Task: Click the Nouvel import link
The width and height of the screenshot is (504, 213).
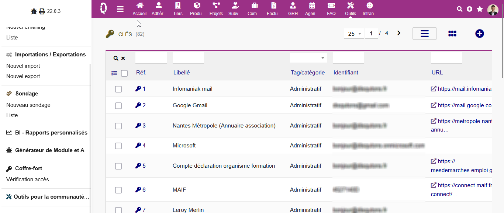Action: (23, 66)
